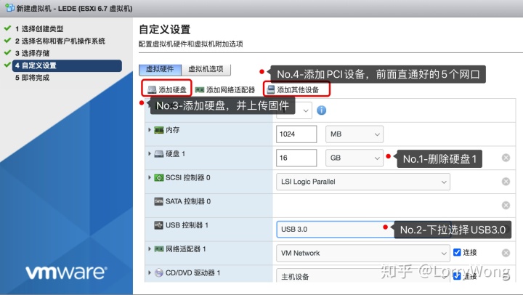Expand the 内存 memory row
523x295 pixels.
pyautogui.click(x=150, y=130)
